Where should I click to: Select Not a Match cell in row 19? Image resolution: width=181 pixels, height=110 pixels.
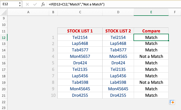tap(151, 82)
